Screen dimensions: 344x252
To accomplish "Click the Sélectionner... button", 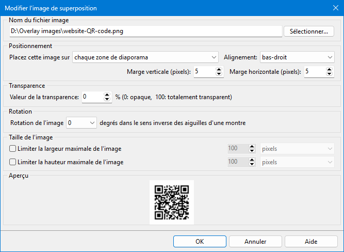I will pos(309,31).
